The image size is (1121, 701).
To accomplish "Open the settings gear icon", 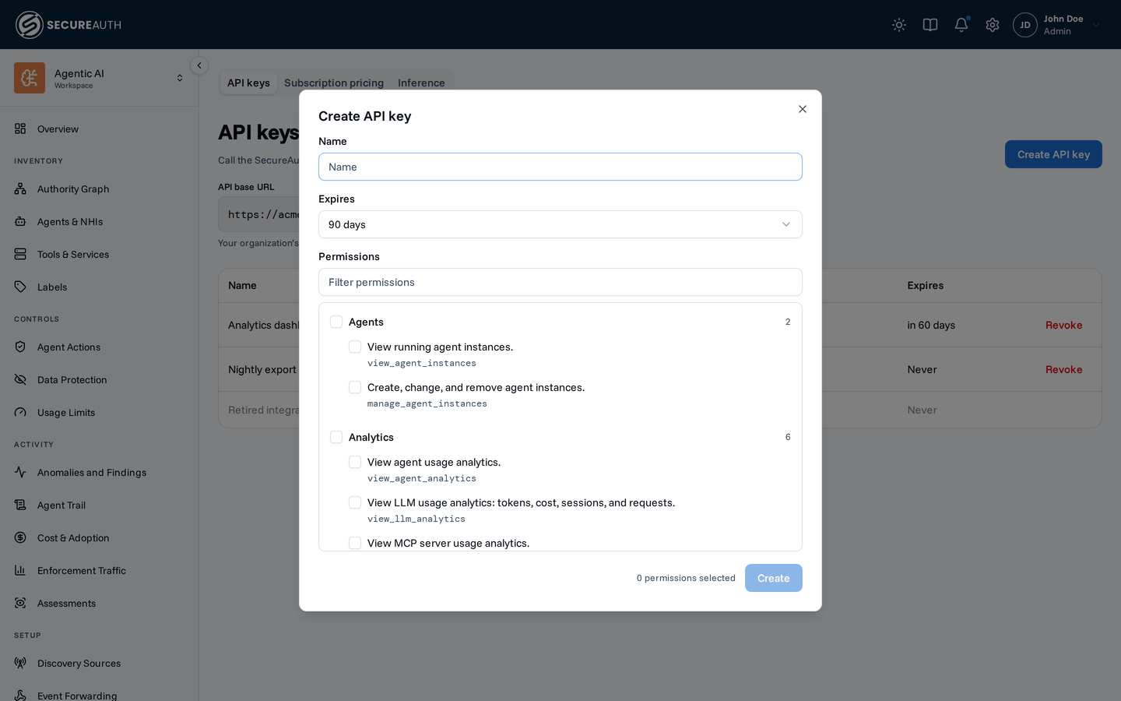I will click(993, 25).
